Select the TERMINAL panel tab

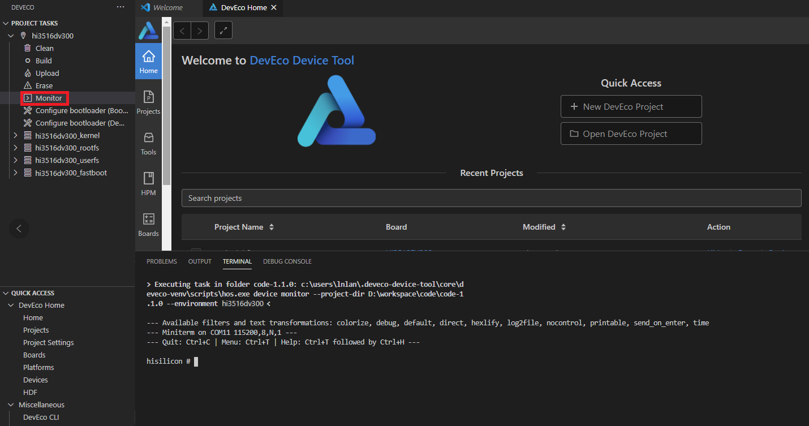pos(237,261)
